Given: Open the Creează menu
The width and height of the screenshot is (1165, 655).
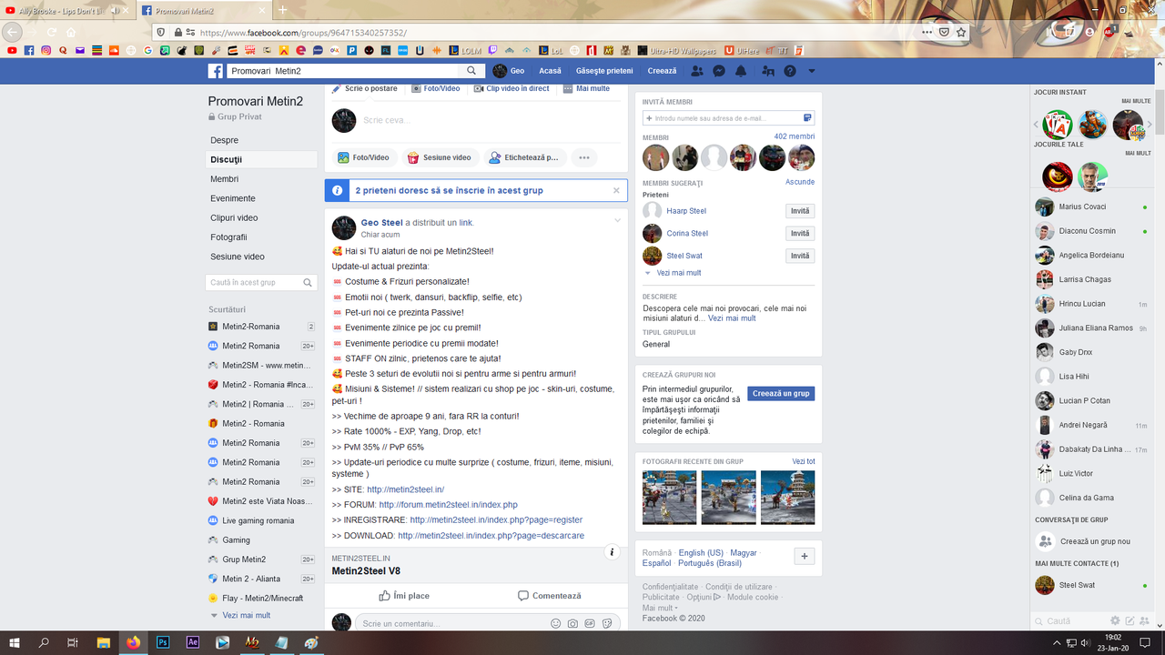Looking at the screenshot, I should pos(662,71).
